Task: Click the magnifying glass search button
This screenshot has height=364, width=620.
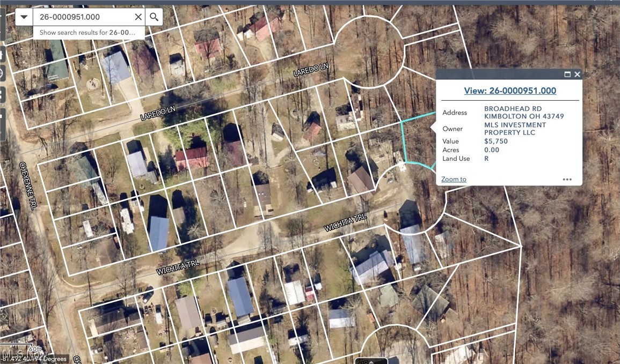Action: (154, 17)
